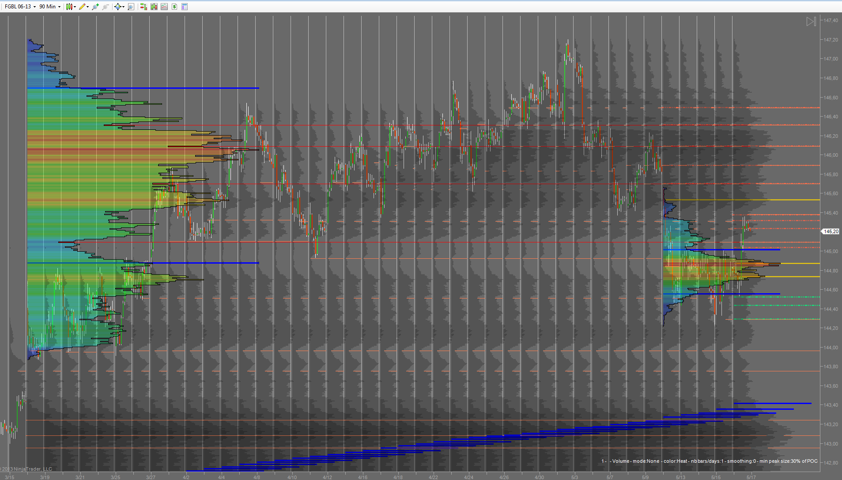Viewport: 842px width, 480px height.
Task: Click the 143,00 price axis label
Action: coord(831,444)
